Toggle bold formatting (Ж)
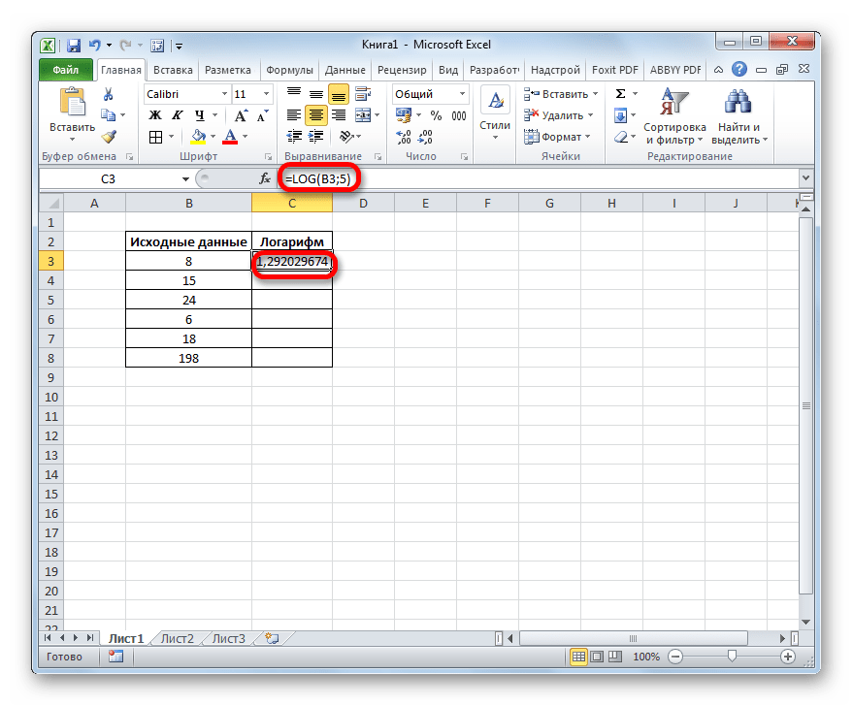 pos(153,115)
